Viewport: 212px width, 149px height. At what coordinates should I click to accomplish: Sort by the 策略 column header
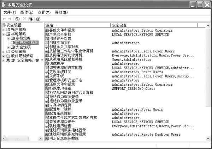pos(77,25)
